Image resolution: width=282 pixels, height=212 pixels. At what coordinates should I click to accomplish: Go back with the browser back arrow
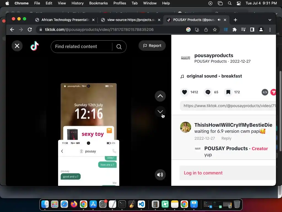[12, 30]
